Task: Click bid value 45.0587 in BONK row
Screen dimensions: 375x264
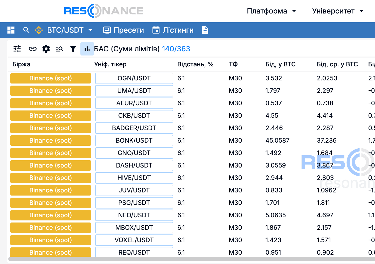Action: pos(277,141)
